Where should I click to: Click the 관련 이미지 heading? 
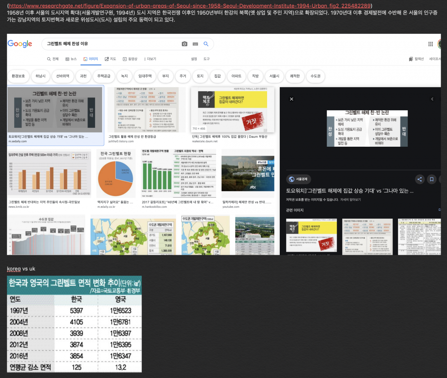point(295,210)
